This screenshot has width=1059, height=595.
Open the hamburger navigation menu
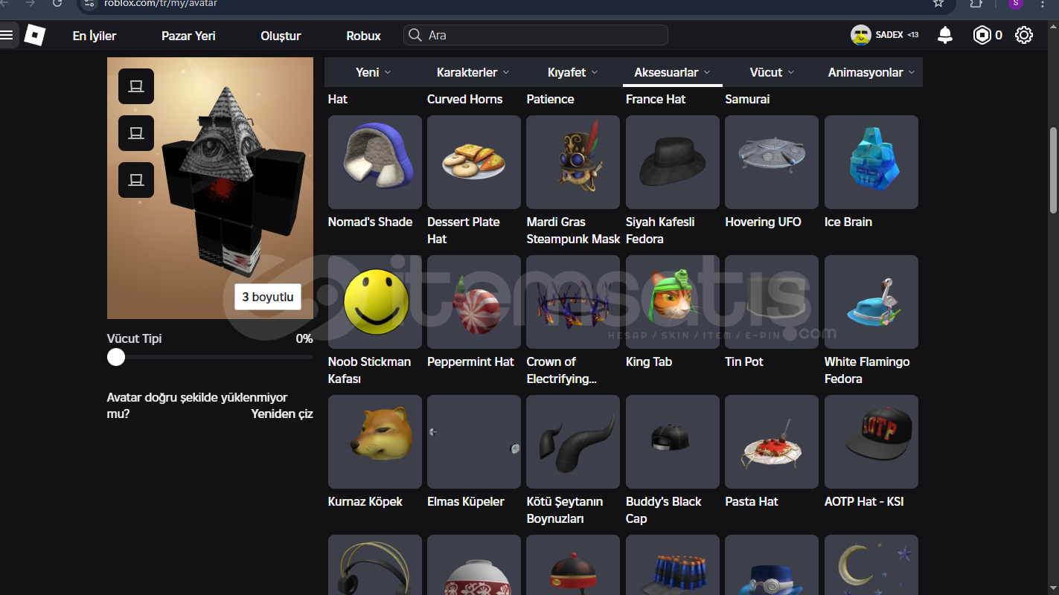pos(7,34)
